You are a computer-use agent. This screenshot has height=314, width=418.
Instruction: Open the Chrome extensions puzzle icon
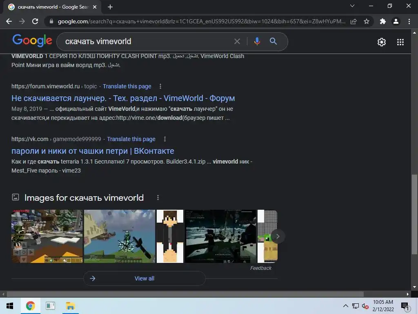click(x=383, y=21)
